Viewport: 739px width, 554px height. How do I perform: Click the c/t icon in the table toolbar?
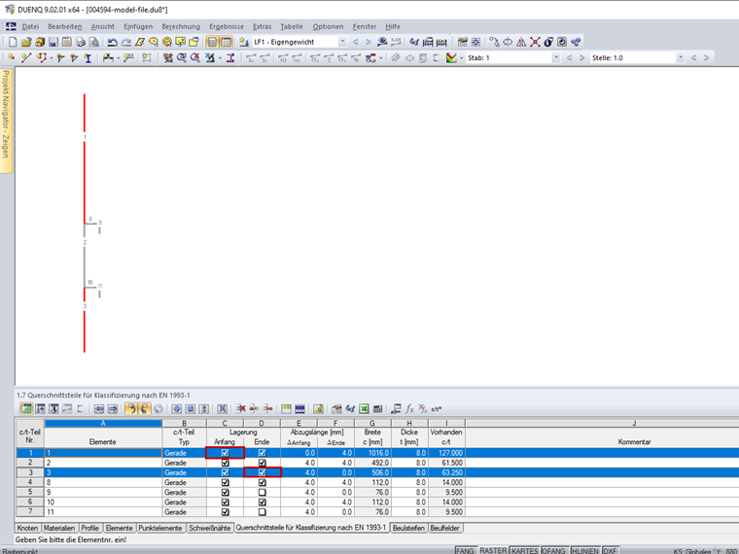coord(437,409)
